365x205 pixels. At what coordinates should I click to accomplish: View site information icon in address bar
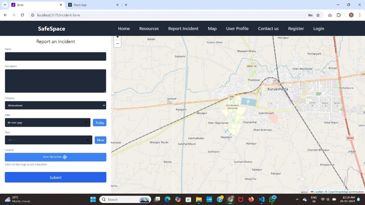[x=33, y=15]
